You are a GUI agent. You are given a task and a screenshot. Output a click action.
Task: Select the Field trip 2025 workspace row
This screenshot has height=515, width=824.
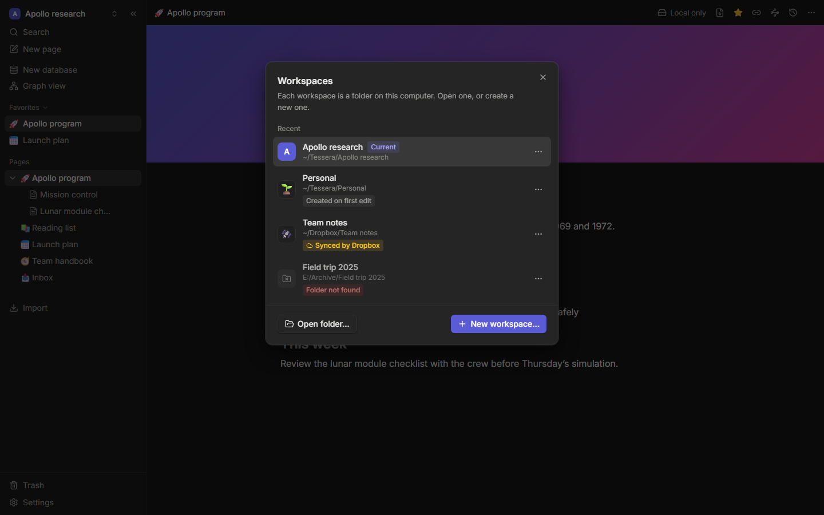coord(412,279)
